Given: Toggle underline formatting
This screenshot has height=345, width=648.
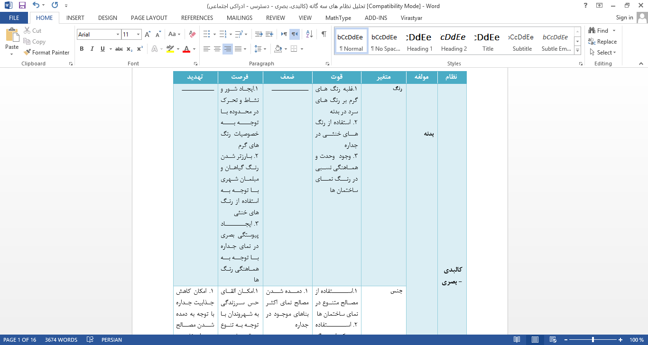Looking at the screenshot, I should (x=102, y=48).
